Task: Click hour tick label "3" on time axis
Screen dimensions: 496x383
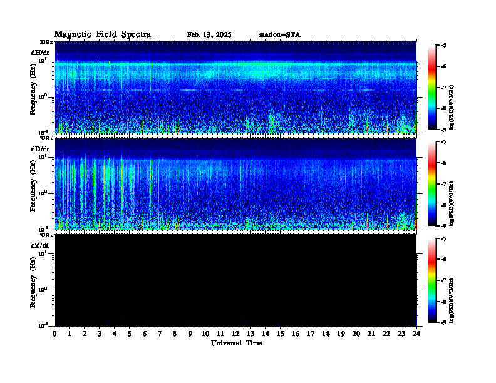Action: 100,334
